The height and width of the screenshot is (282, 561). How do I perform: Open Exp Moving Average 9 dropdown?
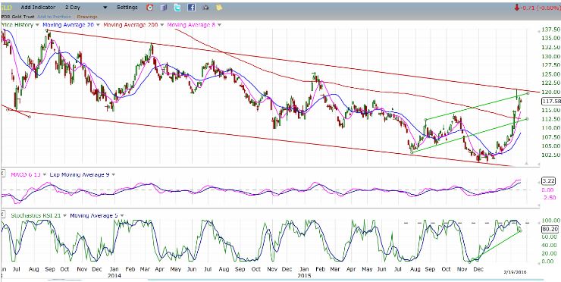(114, 174)
